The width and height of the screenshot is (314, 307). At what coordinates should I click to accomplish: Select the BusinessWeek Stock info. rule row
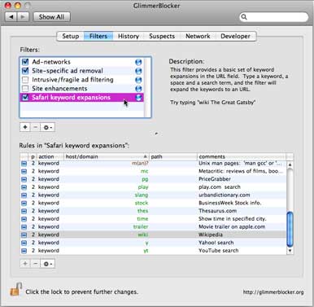[153, 203]
